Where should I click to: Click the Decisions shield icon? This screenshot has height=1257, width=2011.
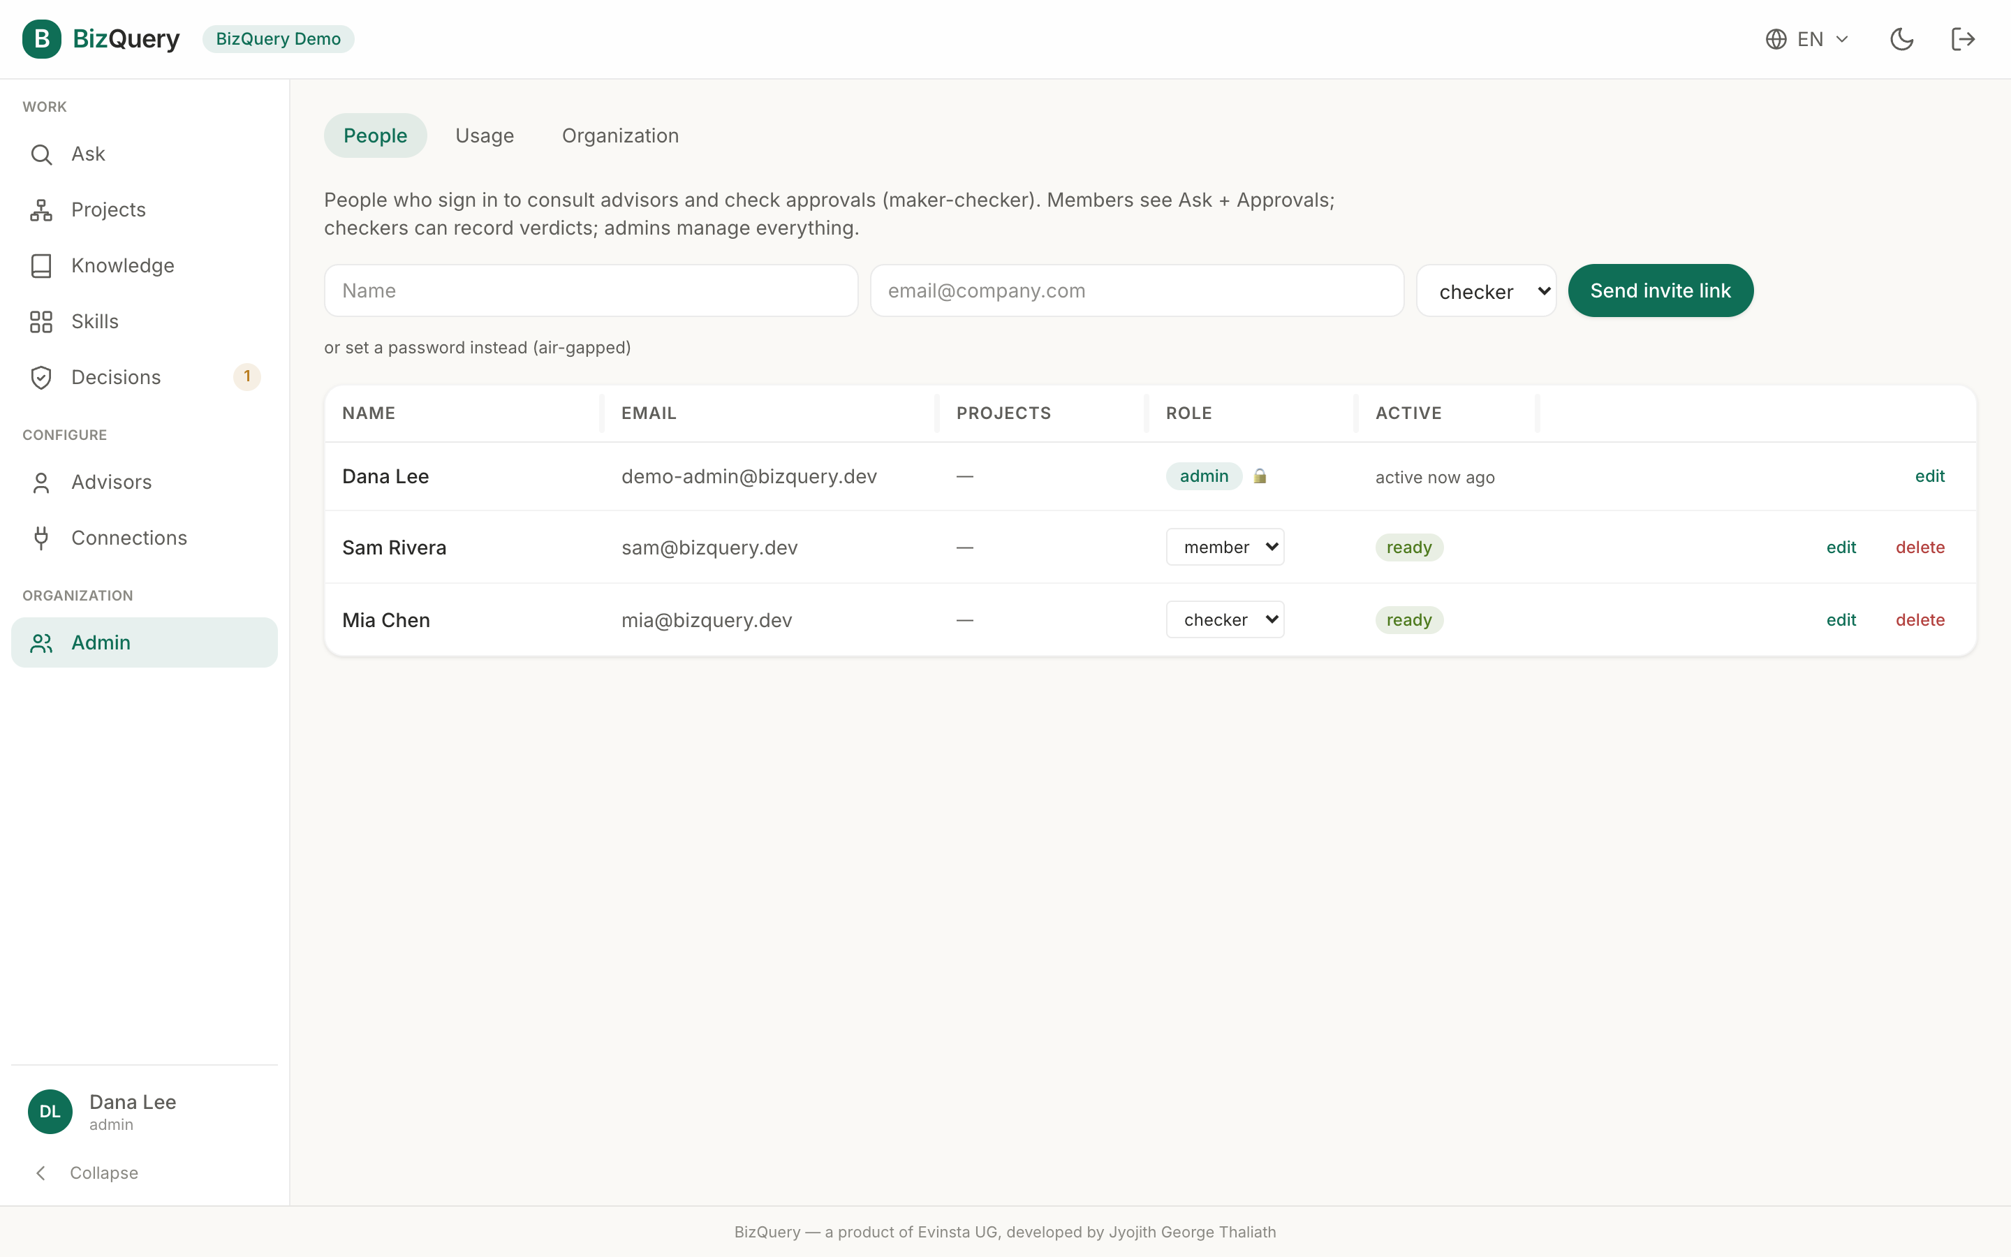pyautogui.click(x=40, y=377)
